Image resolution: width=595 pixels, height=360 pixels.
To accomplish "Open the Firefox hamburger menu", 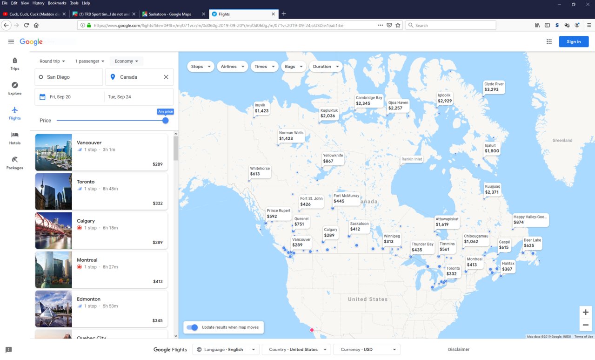I will [589, 25].
